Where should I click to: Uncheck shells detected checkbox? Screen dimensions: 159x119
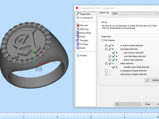(x=106, y=63)
